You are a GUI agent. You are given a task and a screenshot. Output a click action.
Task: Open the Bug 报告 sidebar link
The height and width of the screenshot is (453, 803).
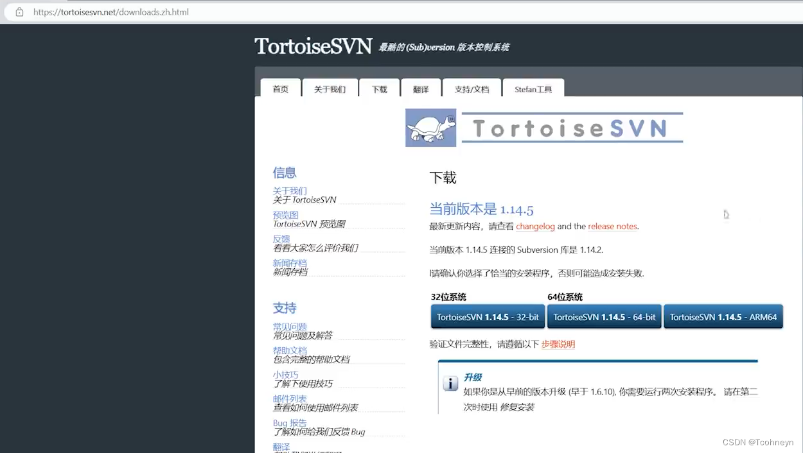(290, 423)
